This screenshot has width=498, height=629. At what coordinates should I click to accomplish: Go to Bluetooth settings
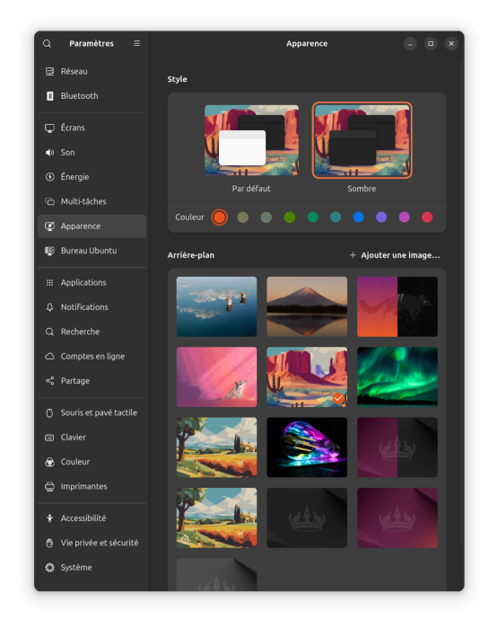[92, 96]
